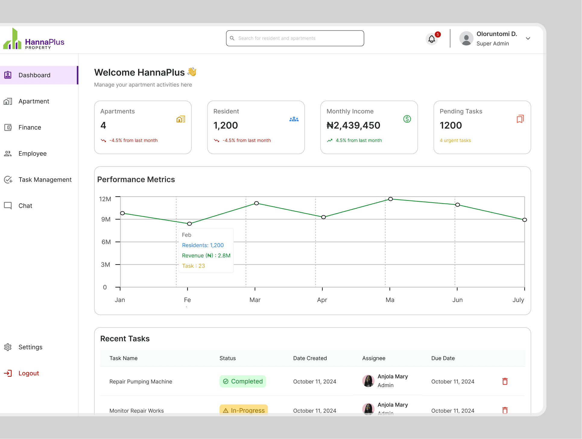Delete the Repair Pumping Machine task
This screenshot has height=439, width=582.
click(505, 381)
